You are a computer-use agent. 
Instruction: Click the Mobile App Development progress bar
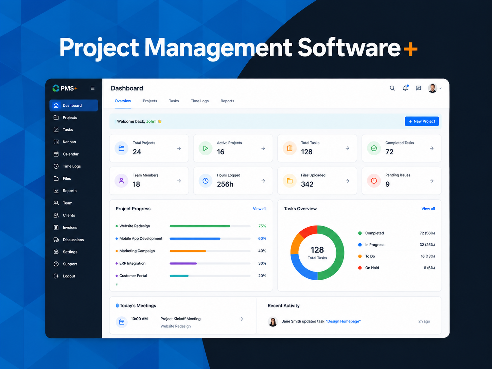click(210, 239)
